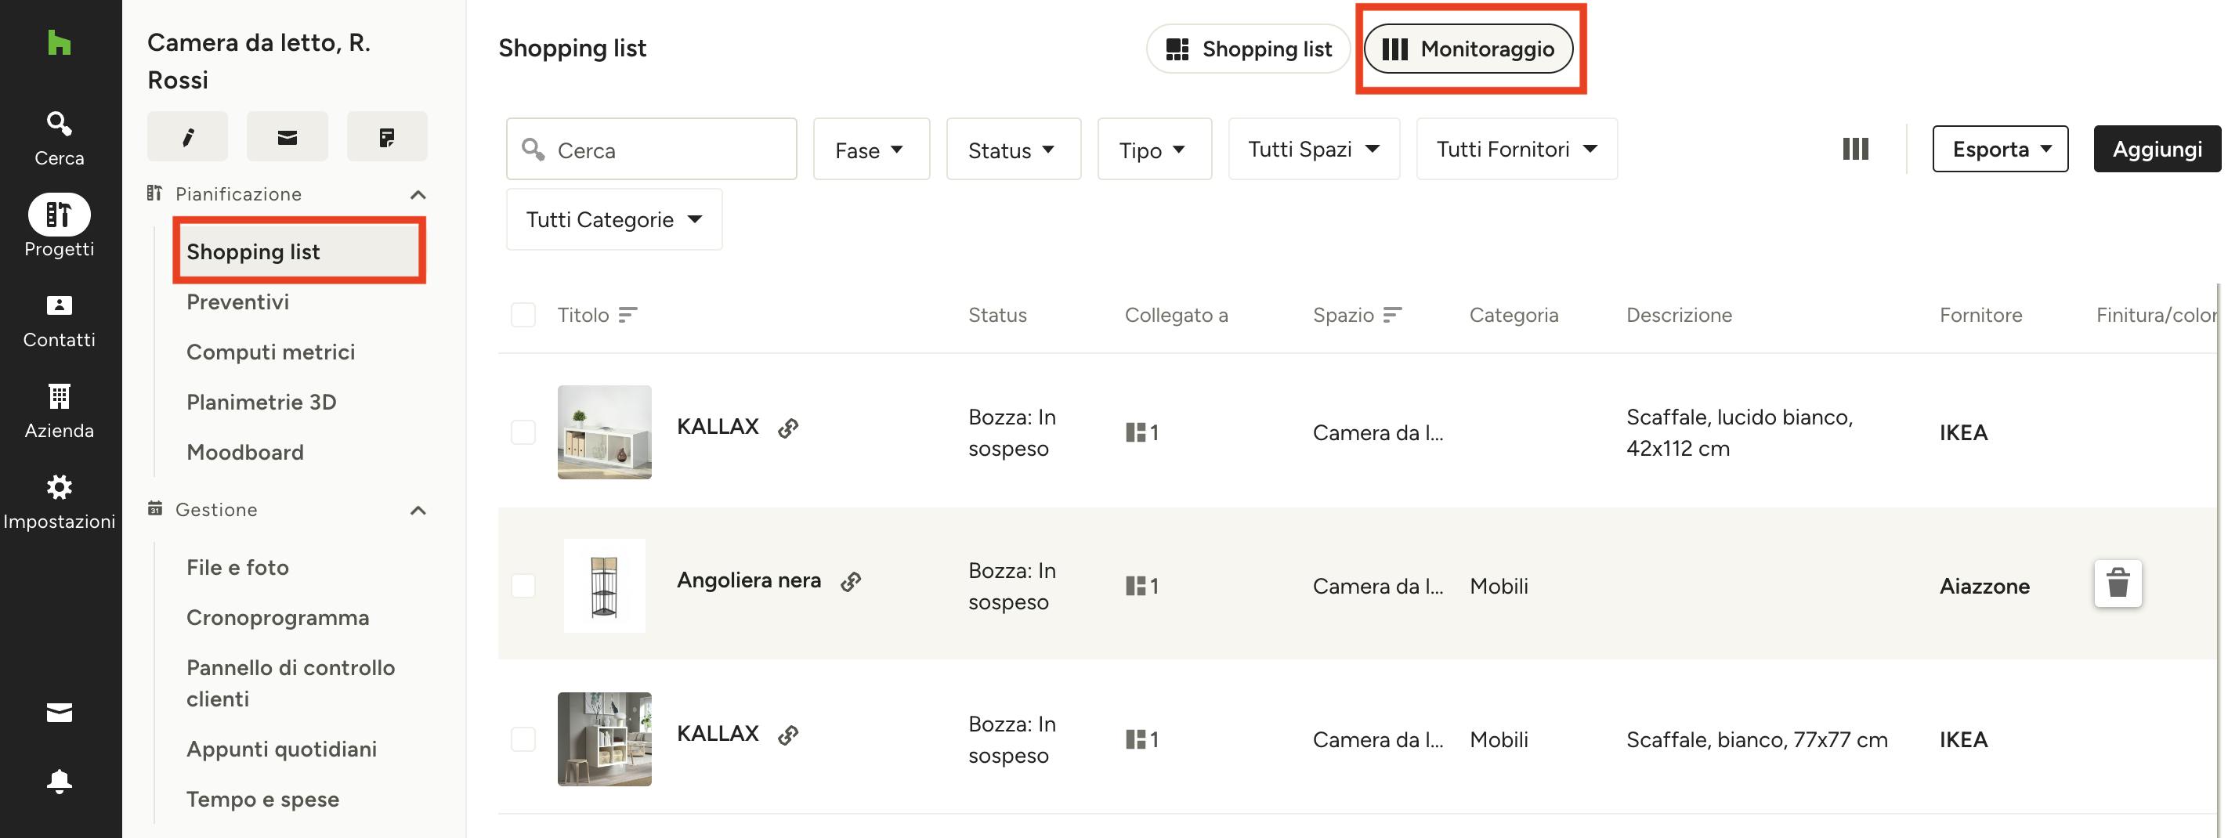The width and height of the screenshot is (2228, 838).
Task: Open the Azienda section
Action: pos(59,411)
